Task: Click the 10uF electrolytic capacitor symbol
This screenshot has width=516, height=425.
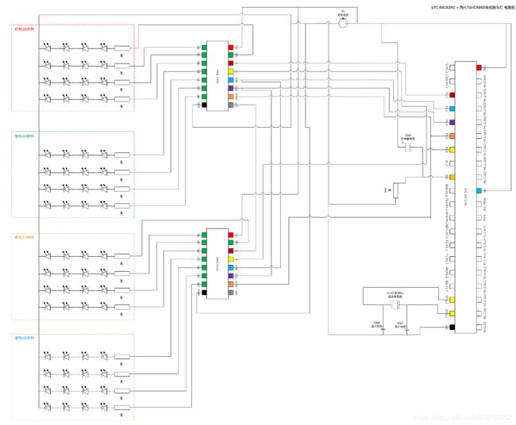Action: (x=410, y=147)
